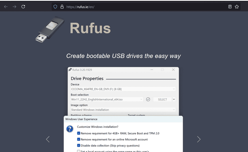248x152 pixels.
Task: Go to next screenshot with right chevron
Action: point(199,139)
